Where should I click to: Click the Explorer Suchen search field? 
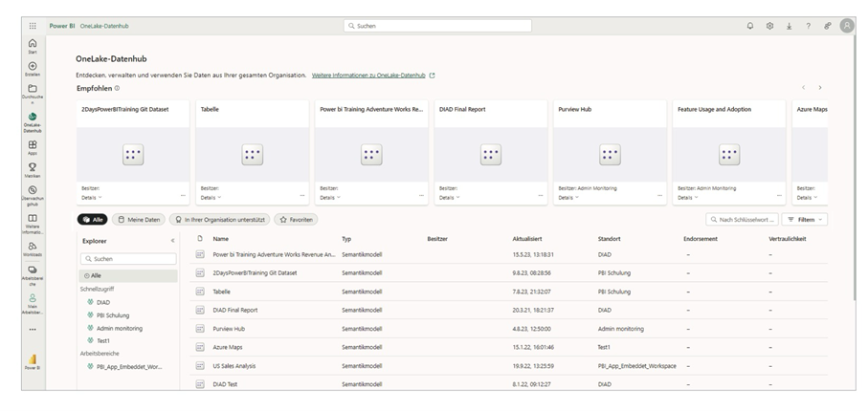128,259
